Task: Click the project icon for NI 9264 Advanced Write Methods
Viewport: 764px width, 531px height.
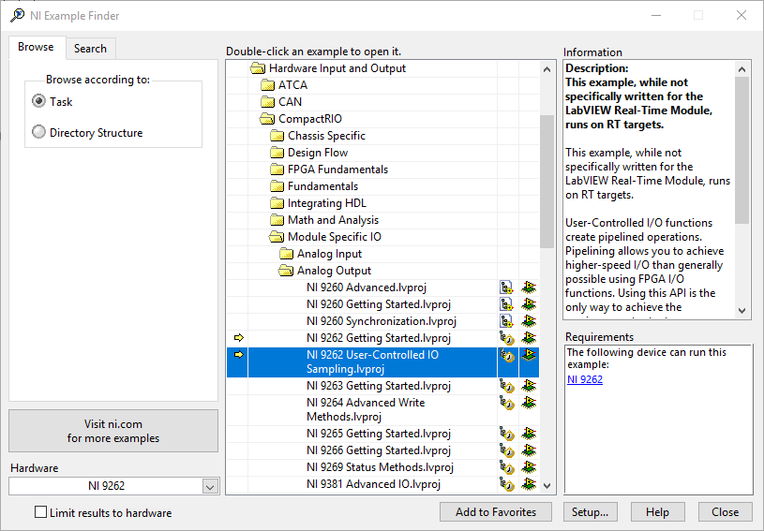Action: 507,403
